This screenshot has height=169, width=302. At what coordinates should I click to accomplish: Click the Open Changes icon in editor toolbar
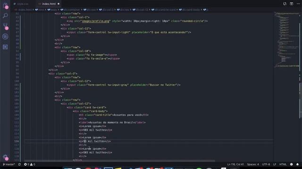(285, 4)
